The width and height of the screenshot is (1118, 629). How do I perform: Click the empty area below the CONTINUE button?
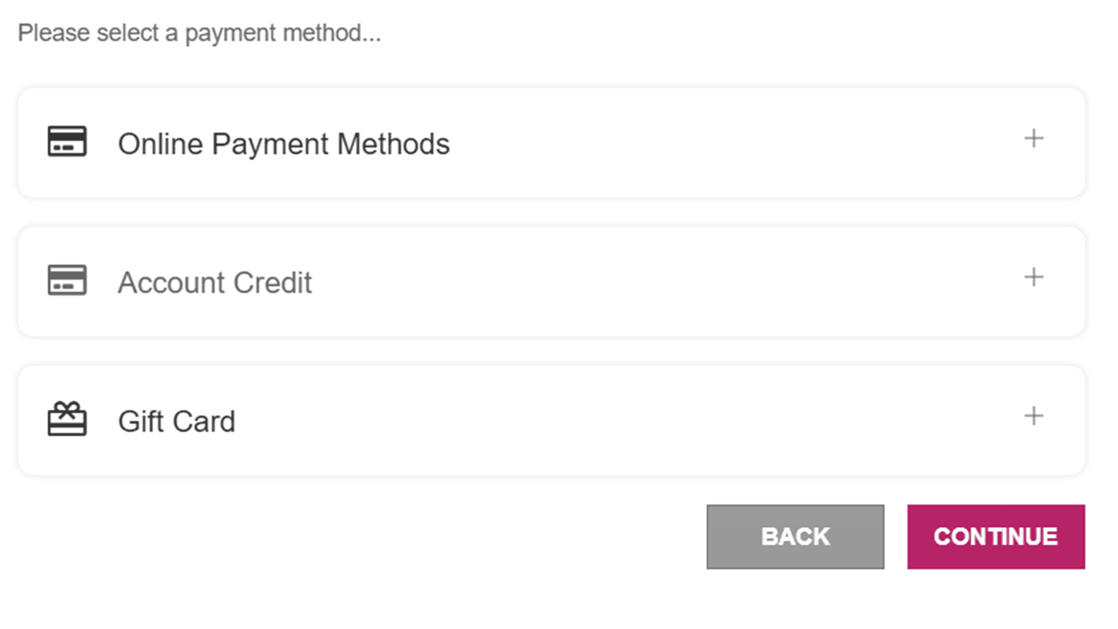[x=996, y=600]
